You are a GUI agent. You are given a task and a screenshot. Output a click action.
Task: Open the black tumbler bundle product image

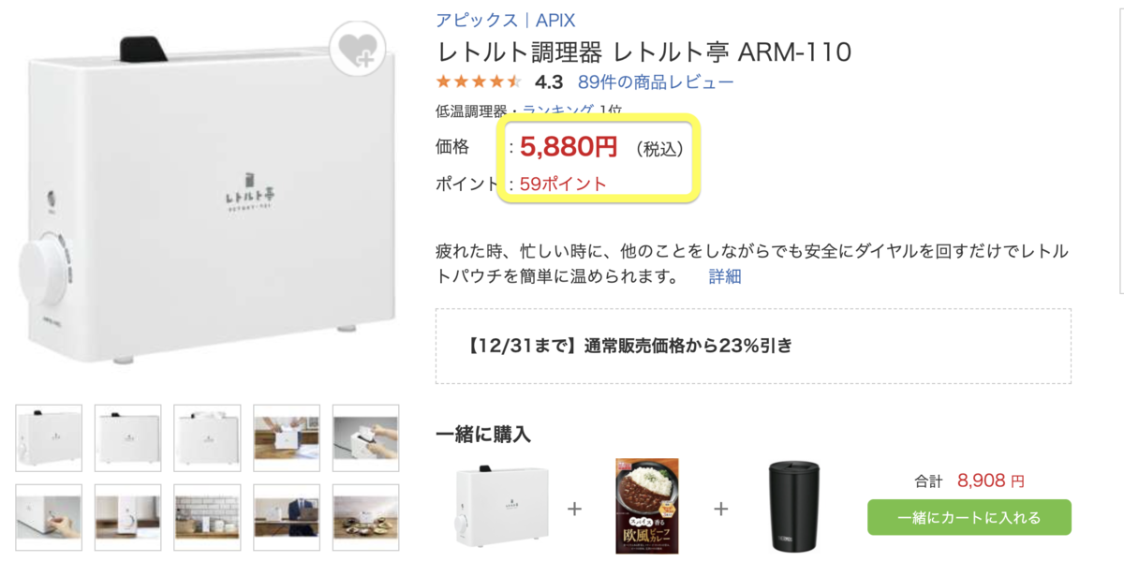(793, 506)
